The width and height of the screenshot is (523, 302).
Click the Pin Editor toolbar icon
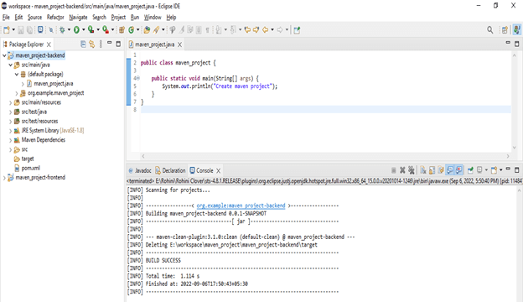(x=297, y=30)
